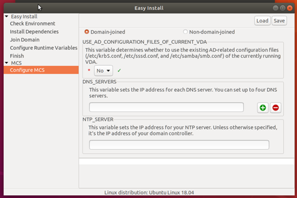The height and width of the screenshot is (198, 297).
Task: Select the Domain-joined radio button
Action: click(86, 32)
